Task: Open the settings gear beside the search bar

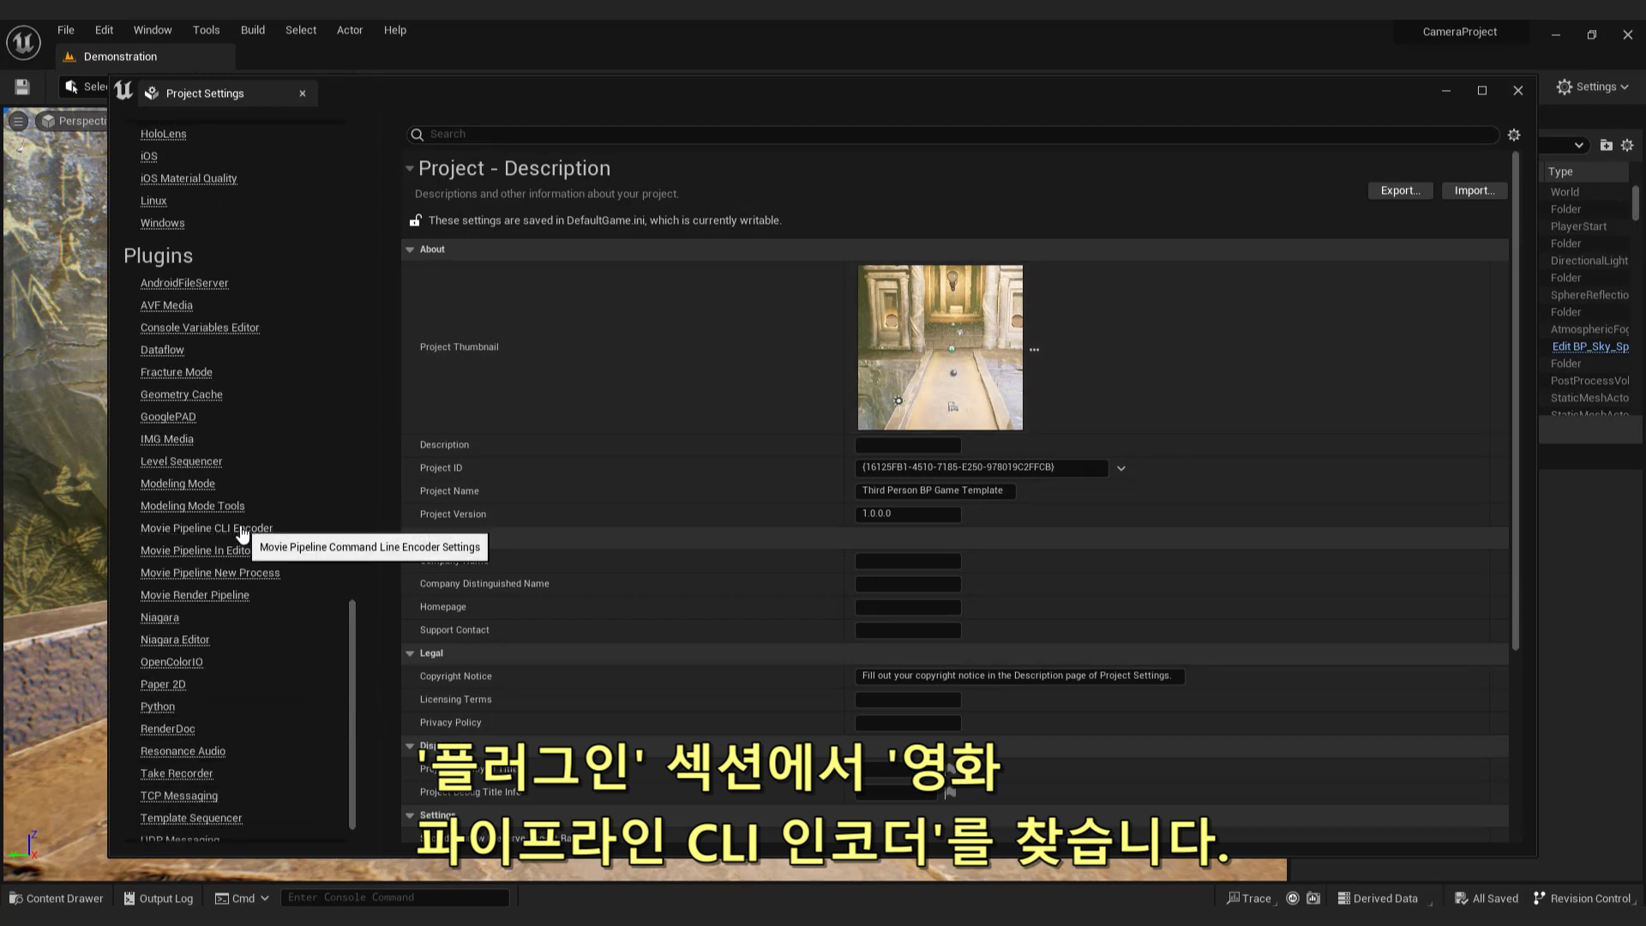Action: pyautogui.click(x=1514, y=135)
